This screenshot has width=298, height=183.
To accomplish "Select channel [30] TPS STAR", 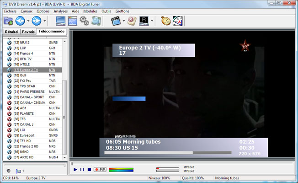I will pyautogui.click(x=32, y=86).
